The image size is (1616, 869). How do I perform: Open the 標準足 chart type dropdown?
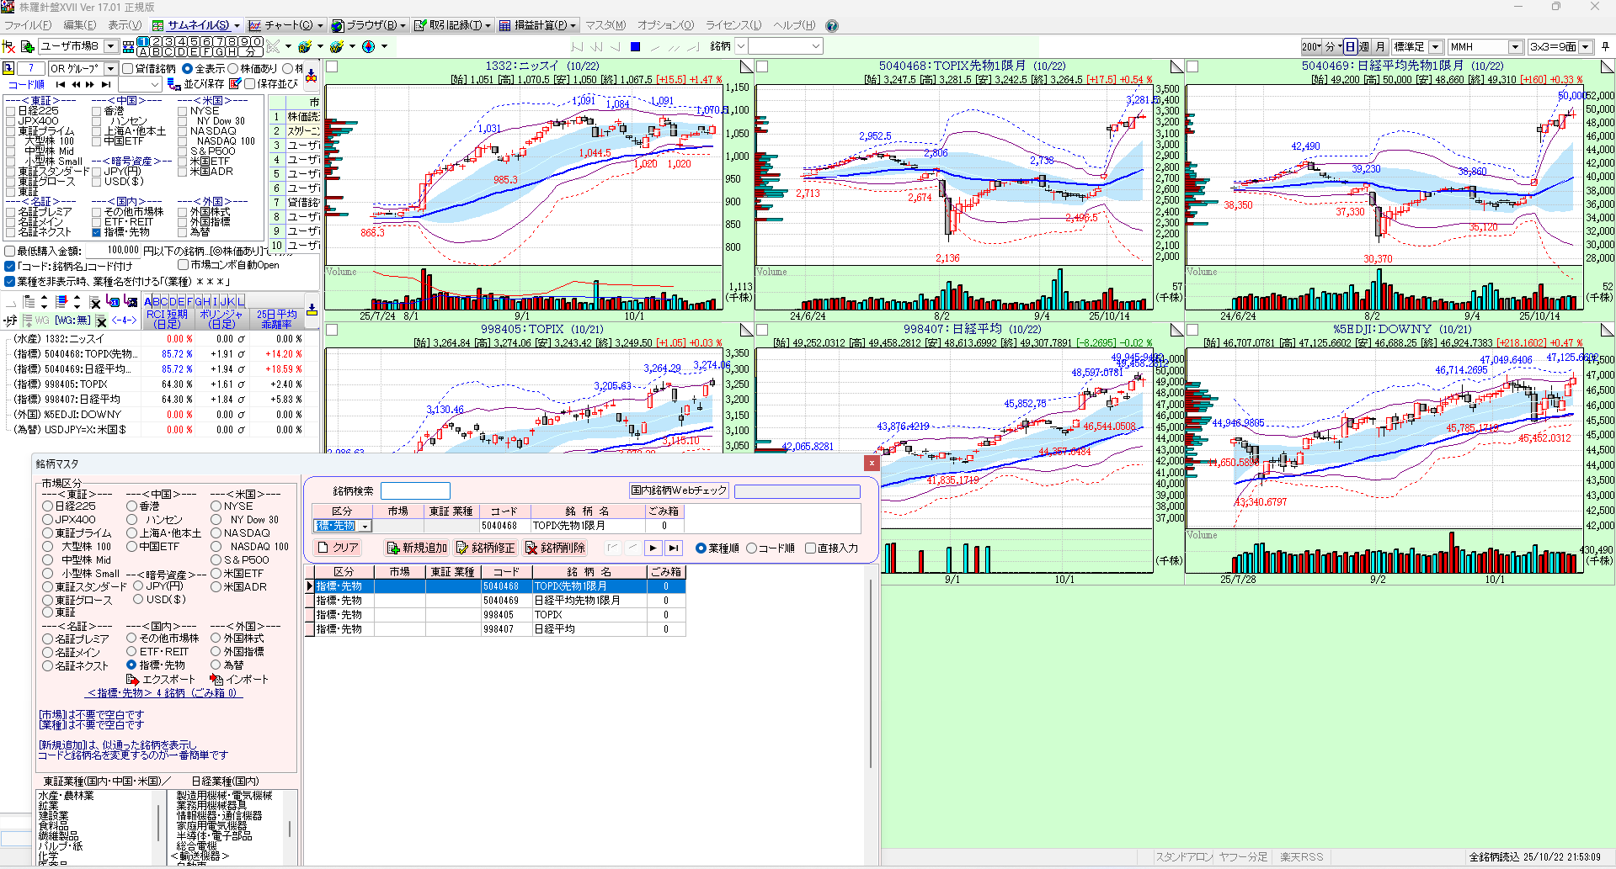[x=1435, y=46]
